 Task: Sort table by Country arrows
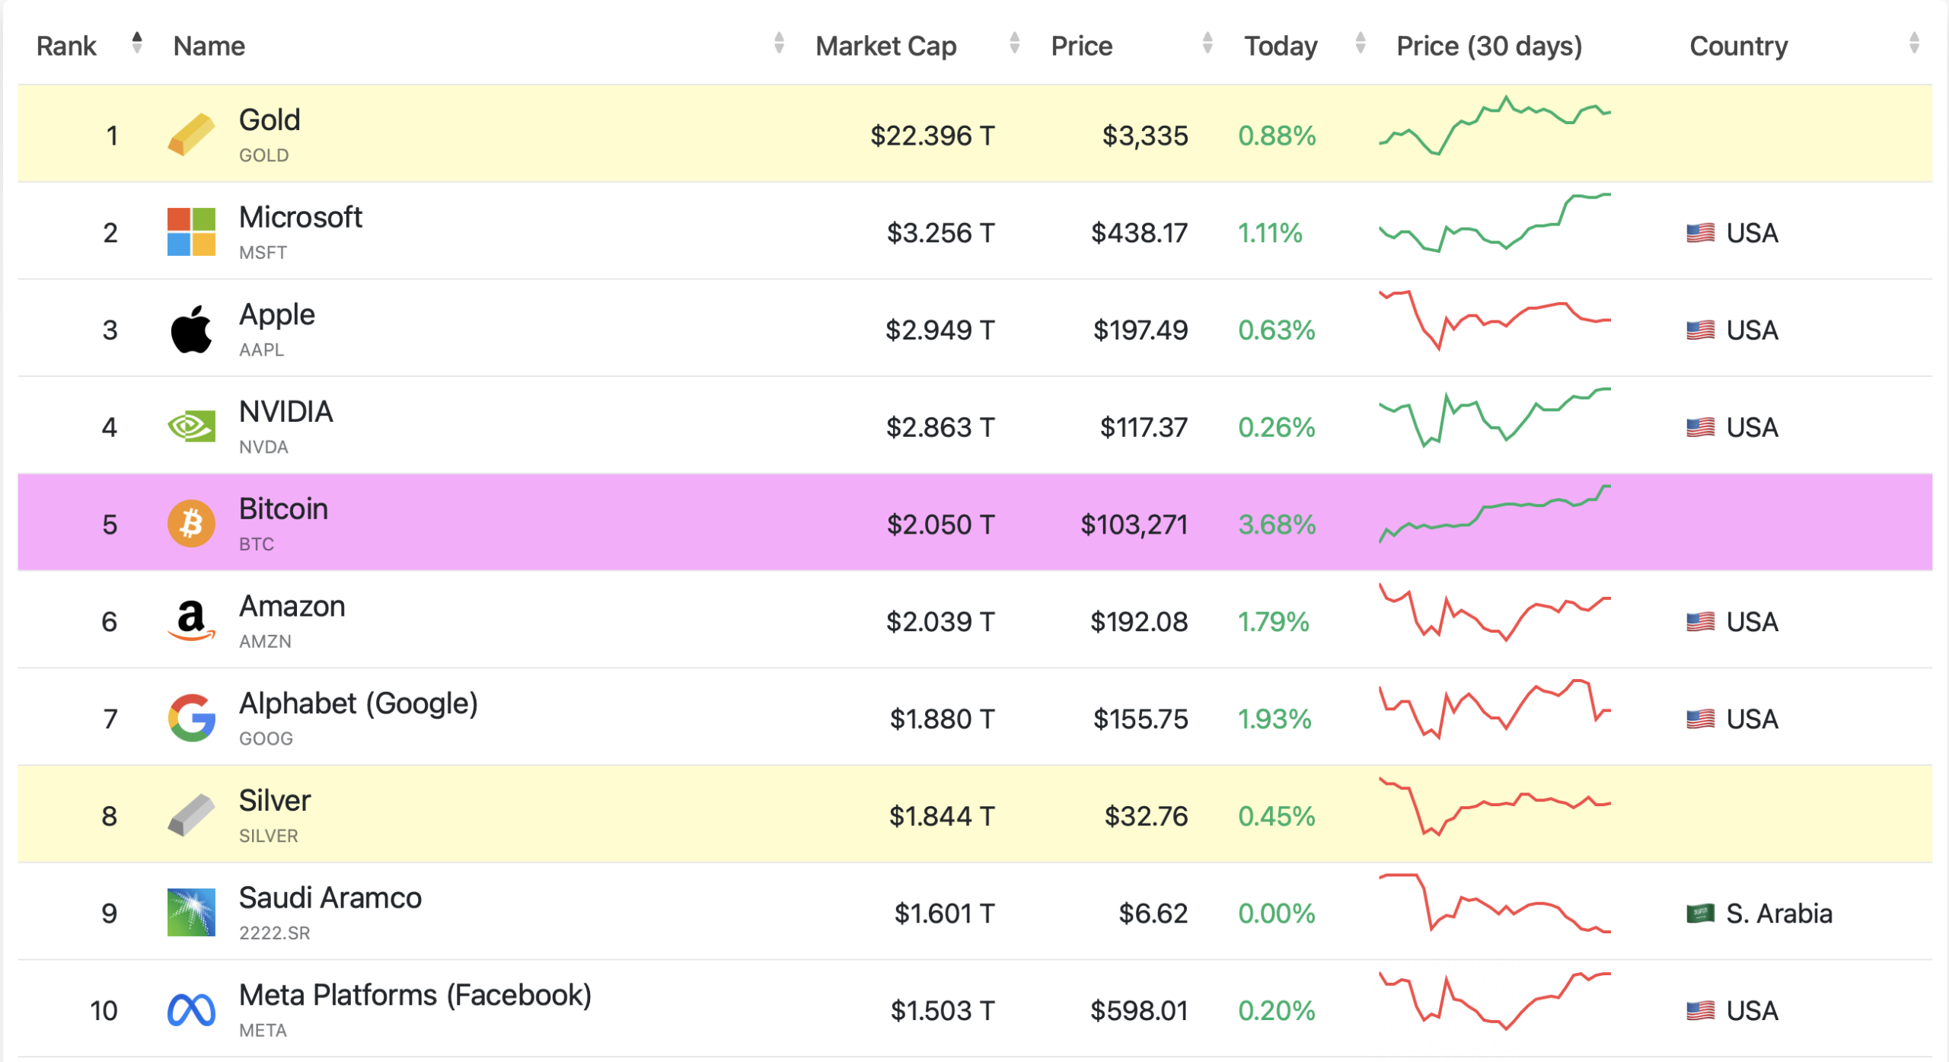(x=1914, y=43)
